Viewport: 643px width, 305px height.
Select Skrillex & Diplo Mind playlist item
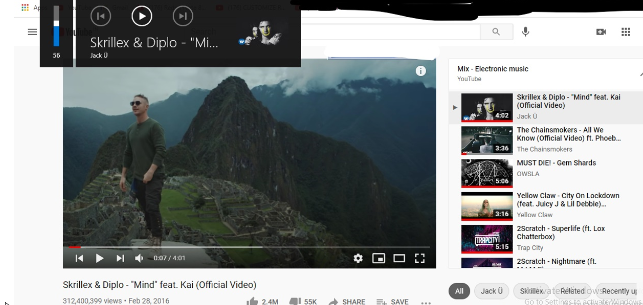[546, 107]
